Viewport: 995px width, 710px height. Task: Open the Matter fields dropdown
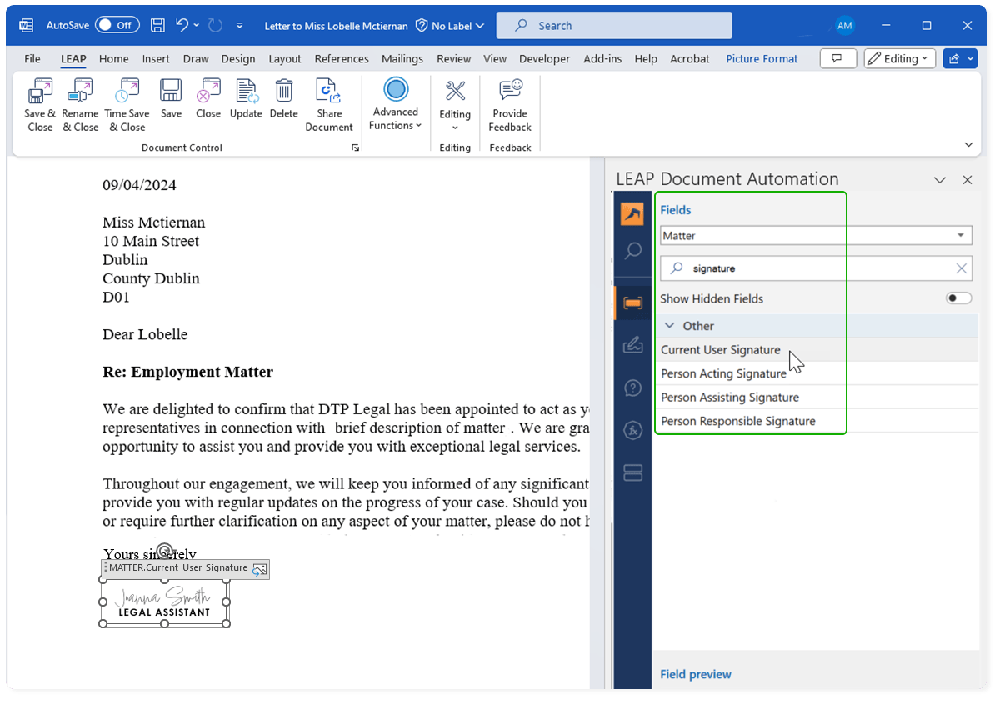click(x=816, y=235)
